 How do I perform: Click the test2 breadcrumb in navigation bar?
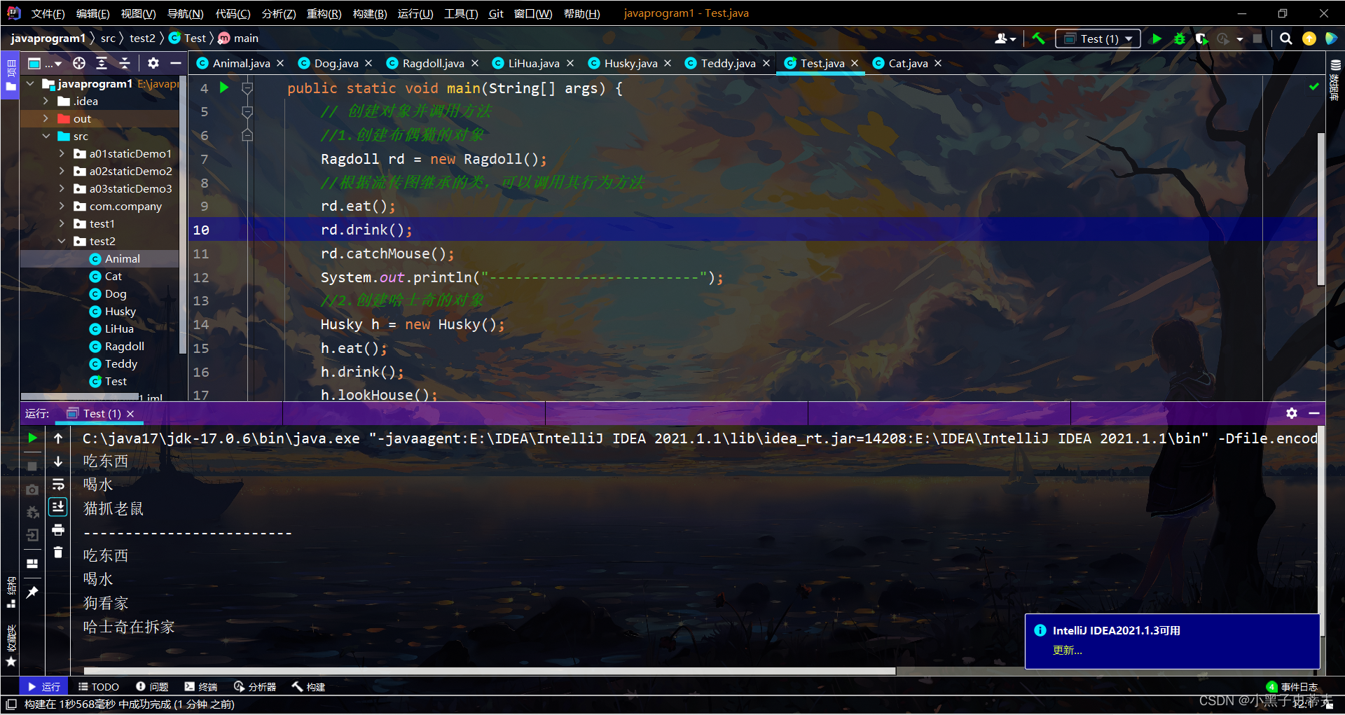142,38
